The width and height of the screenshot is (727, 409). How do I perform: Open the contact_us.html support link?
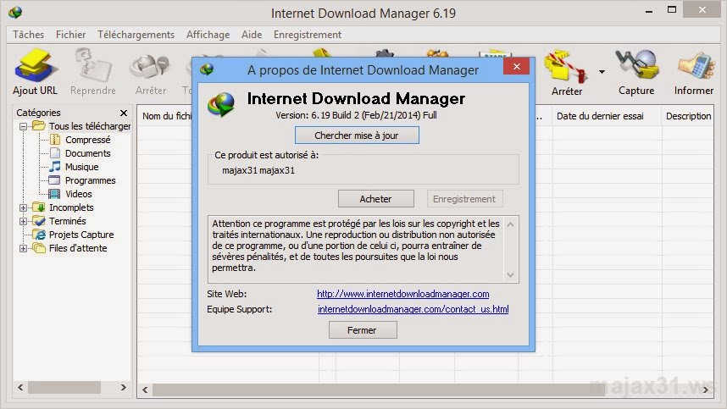(x=413, y=309)
